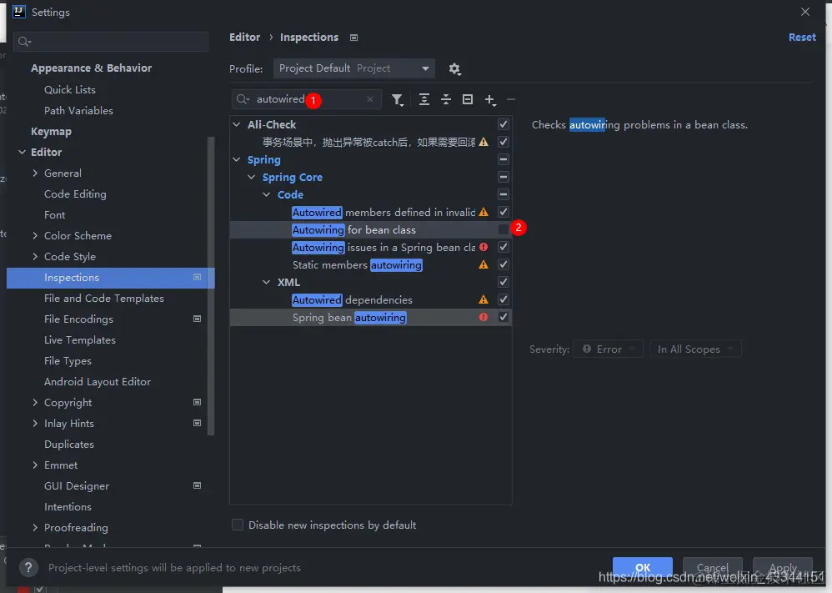Collapse the Editor section in the sidebar
The width and height of the screenshot is (832, 593).
pos(22,152)
